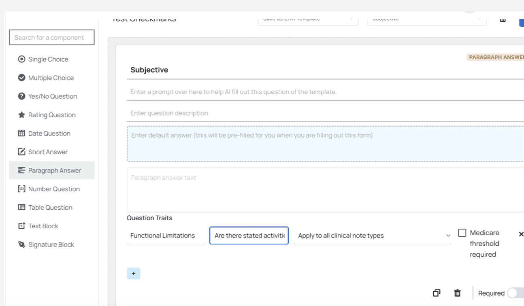Click the Single Choice component icon
This screenshot has height=306, width=524.
pyautogui.click(x=22, y=59)
